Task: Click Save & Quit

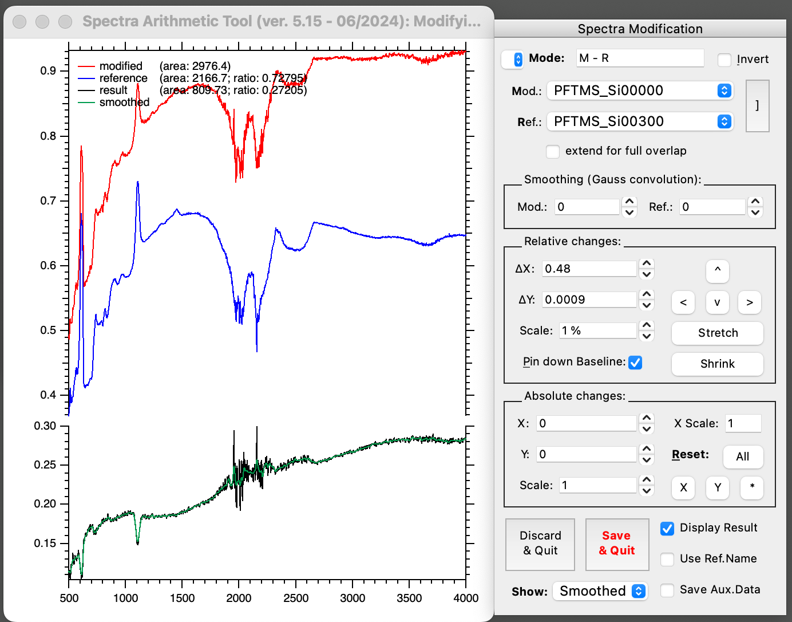Action: click(617, 544)
